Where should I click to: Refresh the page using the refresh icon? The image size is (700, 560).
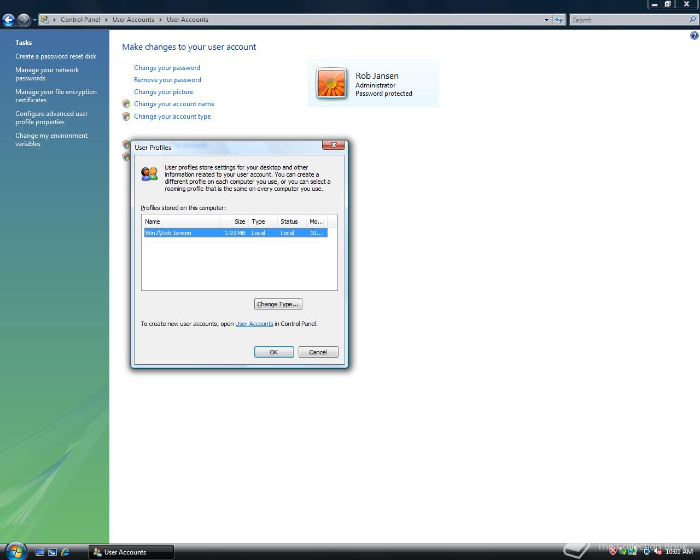point(559,20)
